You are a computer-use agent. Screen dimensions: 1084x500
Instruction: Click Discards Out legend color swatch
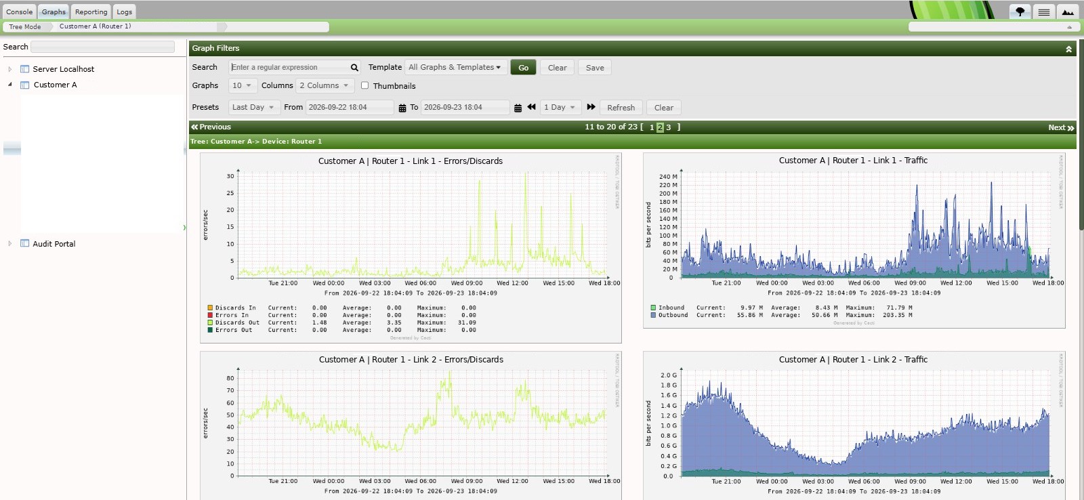point(210,322)
